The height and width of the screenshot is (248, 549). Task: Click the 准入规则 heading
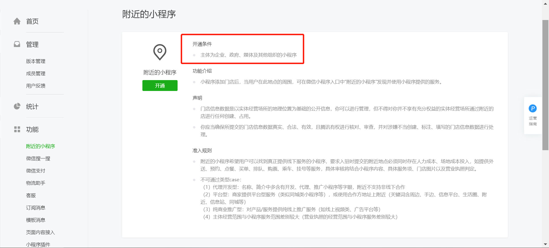click(x=202, y=150)
